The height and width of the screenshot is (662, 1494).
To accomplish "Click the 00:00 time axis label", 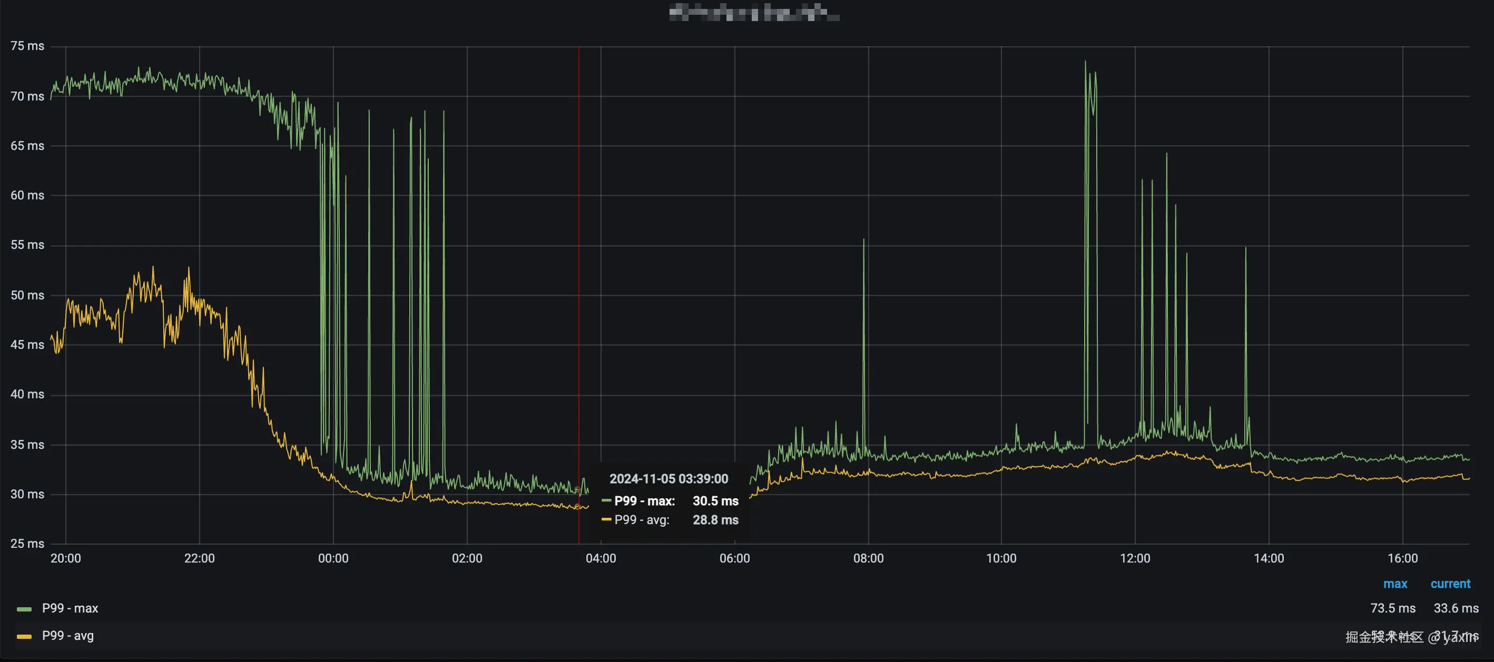I will 333,558.
